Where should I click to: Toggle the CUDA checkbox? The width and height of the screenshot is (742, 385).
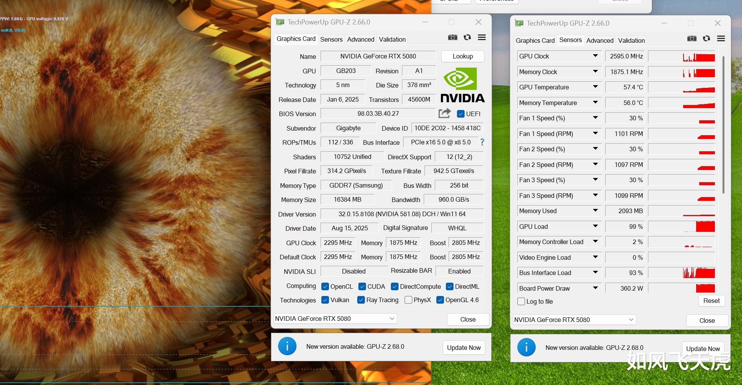[362, 286]
